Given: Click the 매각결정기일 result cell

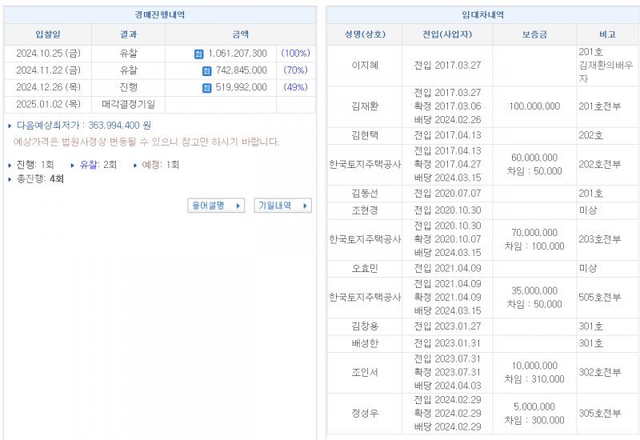Looking at the screenshot, I should [x=129, y=104].
